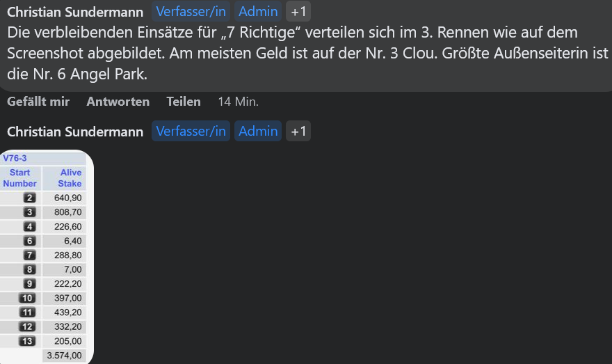The image size is (612, 364).
Task: Click start number 13 badge
Action: [x=27, y=341]
